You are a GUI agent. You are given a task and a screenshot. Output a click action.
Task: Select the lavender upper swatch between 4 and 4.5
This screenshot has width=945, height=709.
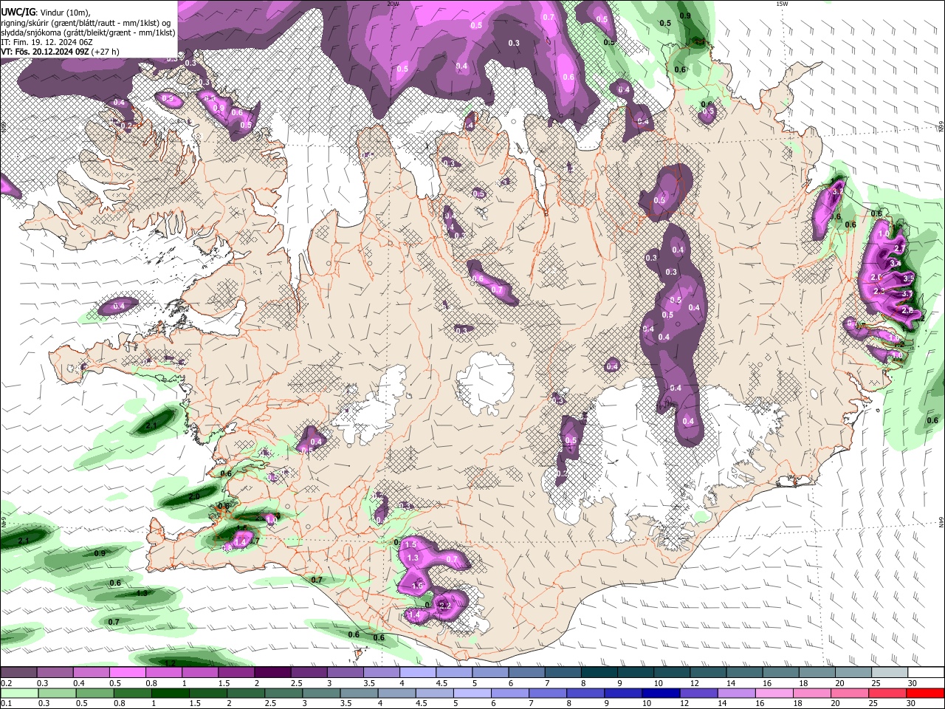[x=418, y=673]
